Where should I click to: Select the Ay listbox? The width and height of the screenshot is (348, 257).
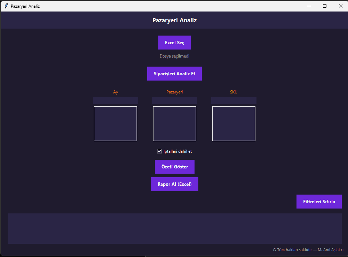coord(116,123)
